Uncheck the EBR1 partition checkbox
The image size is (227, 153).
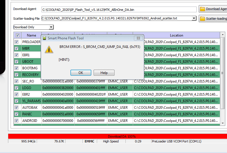(x=17, y=55)
